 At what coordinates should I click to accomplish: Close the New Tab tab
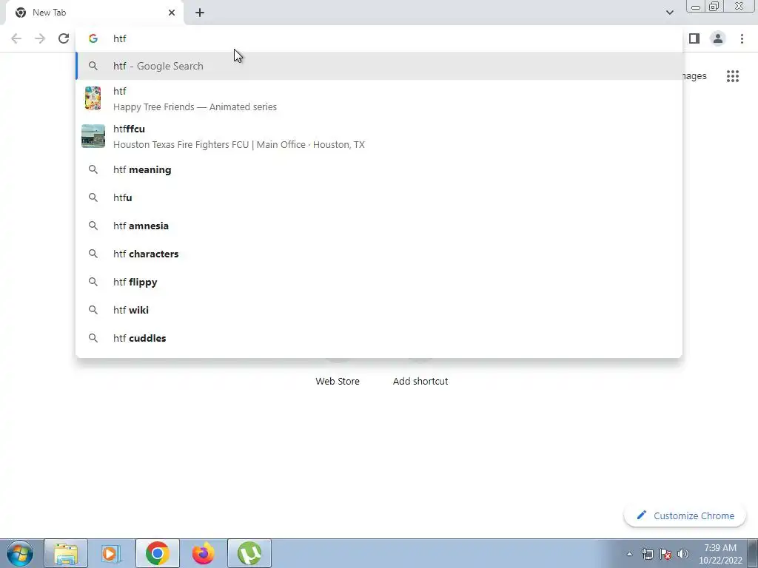[x=172, y=13]
